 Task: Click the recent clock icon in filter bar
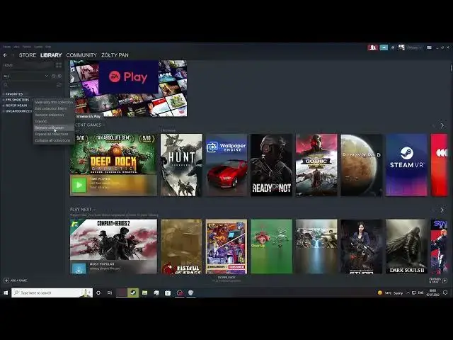(54, 76)
